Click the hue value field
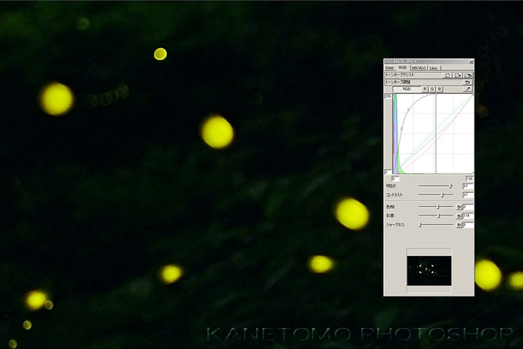523x349 pixels. (468, 207)
